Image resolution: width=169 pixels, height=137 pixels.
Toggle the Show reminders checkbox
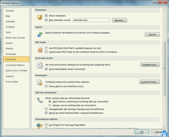[x=46, y=16]
